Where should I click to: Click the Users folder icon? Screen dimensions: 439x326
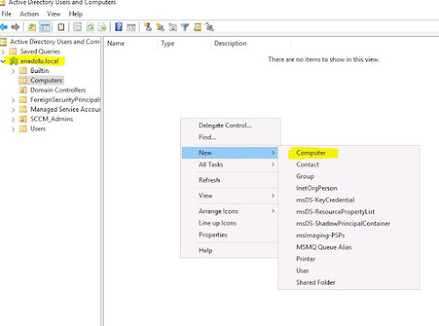pyautogui.click(x=23, y=128)
